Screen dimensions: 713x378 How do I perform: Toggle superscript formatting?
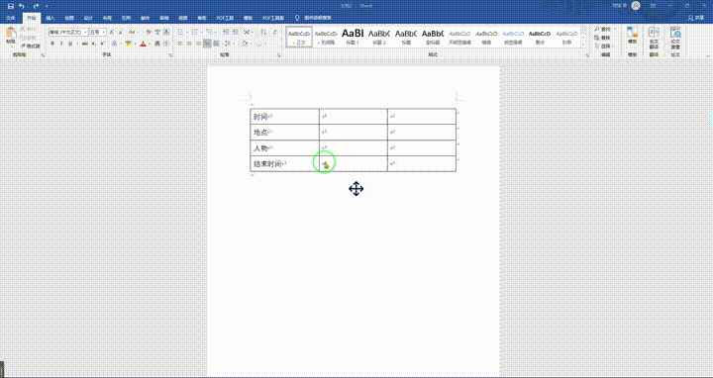[x=102, y=44]
